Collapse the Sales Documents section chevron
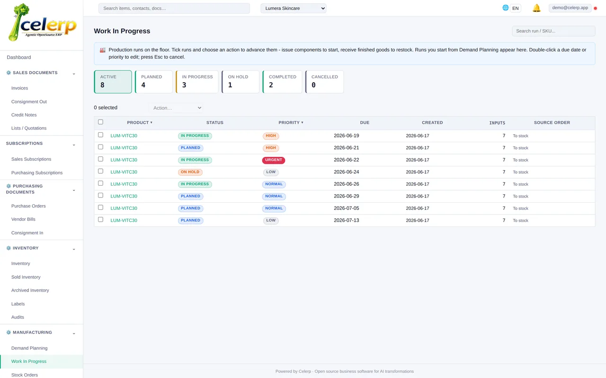The width and height of the screenshot is (606, 378). (74, 73)
